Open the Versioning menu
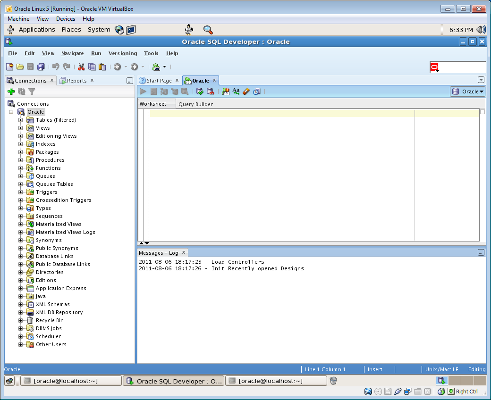This screenshot has height=400, width=491. pyautogui.click(x=123, y=53)
